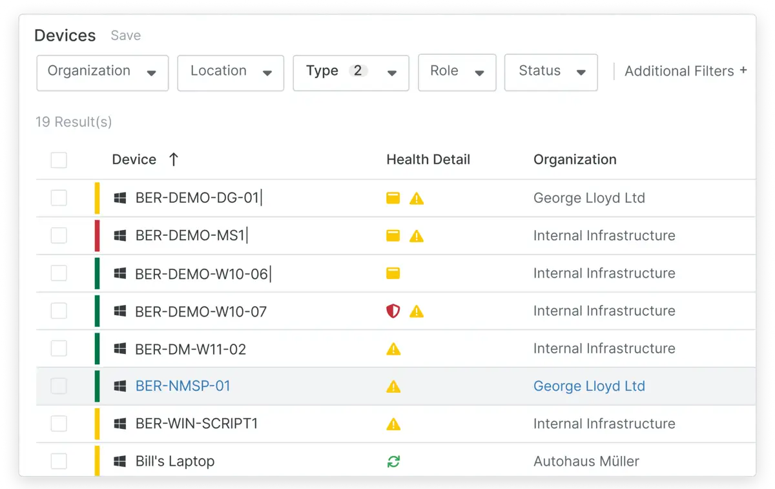Click the green status bar on BER-DEMO-W10-07
775x489 pixels.
(97, 311)
